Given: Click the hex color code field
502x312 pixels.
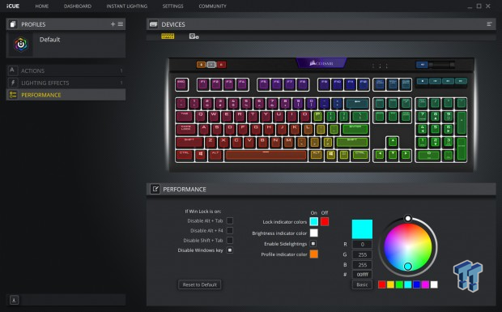Looking at the screenshot, I should pyautogui.click(x=362, y=275).
